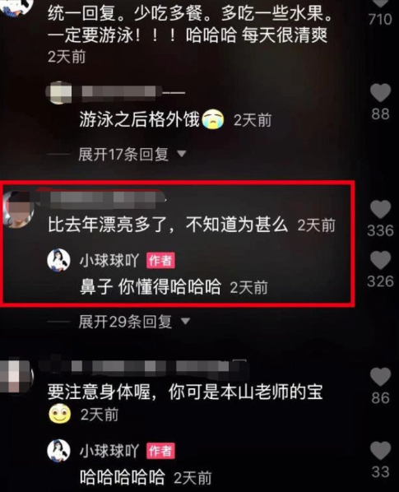This screenshot has width=399, height=492.
Task: Click the arrow next to 展开29条回复
Action: 185,322
